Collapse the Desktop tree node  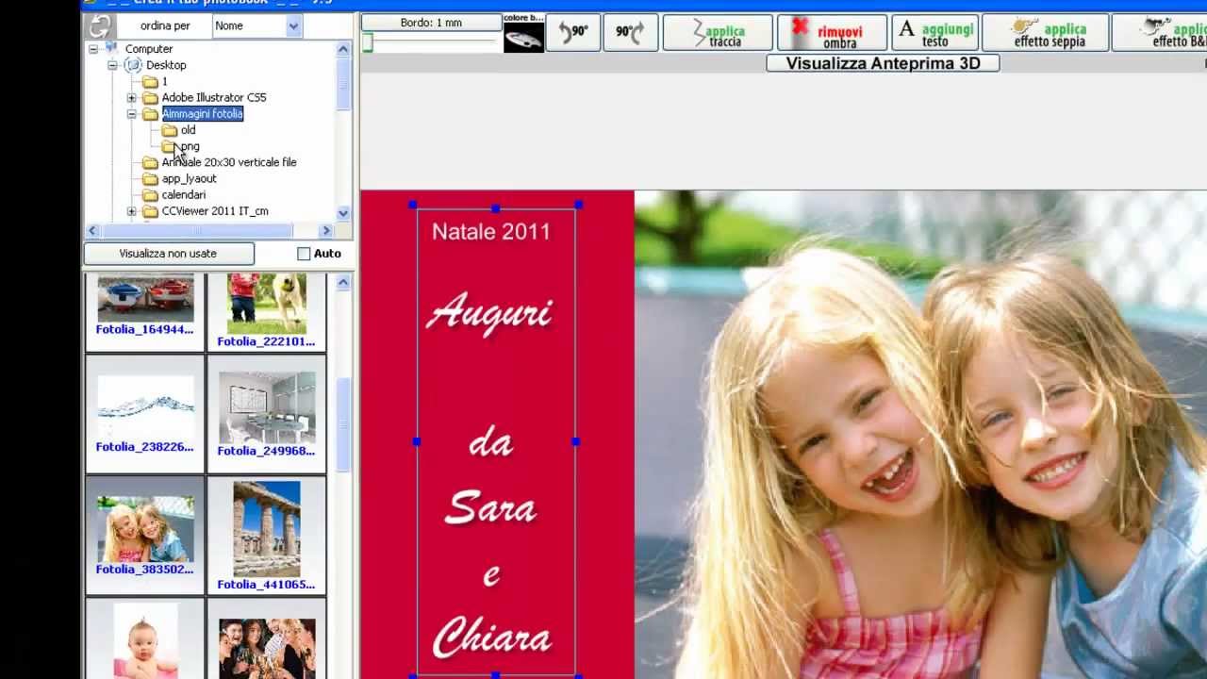[112, 65]
